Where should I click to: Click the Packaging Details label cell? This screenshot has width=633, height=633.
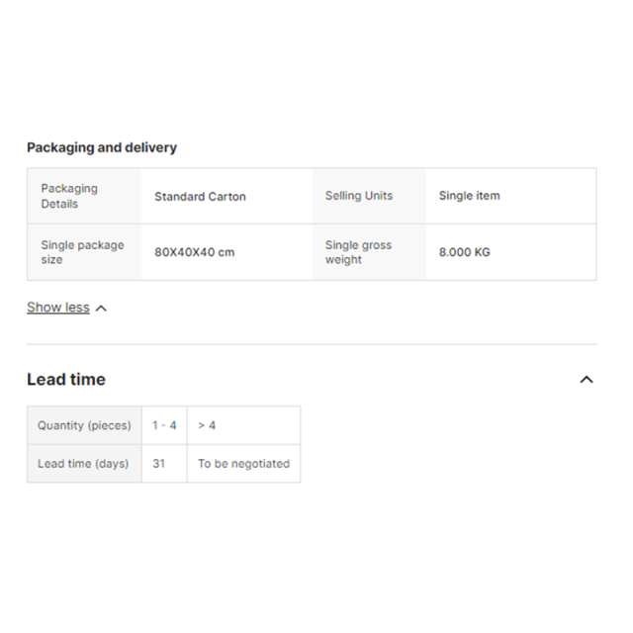(x=84, y=196)
